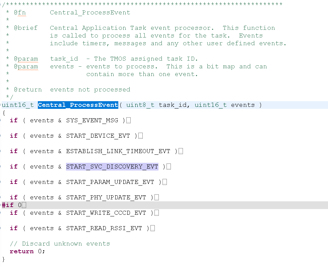This screenshot has height=267, width=328.
Task: Click the highlighted START_SVC_DISCOVERY_EVT identifier
Action: tap(112, 166)
